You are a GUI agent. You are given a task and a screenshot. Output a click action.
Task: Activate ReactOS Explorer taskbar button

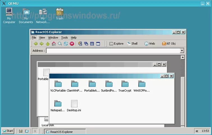pos(65,131)
